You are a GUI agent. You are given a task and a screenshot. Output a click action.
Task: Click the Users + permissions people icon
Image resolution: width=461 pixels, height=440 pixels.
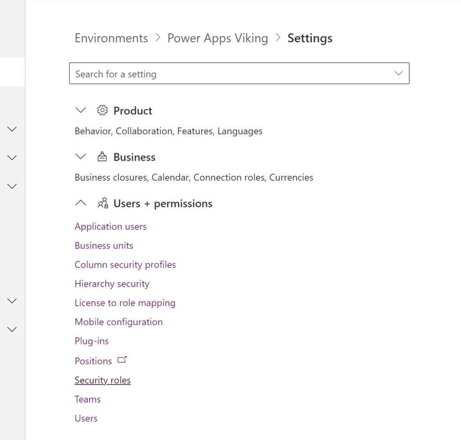(x=103, y=203)
